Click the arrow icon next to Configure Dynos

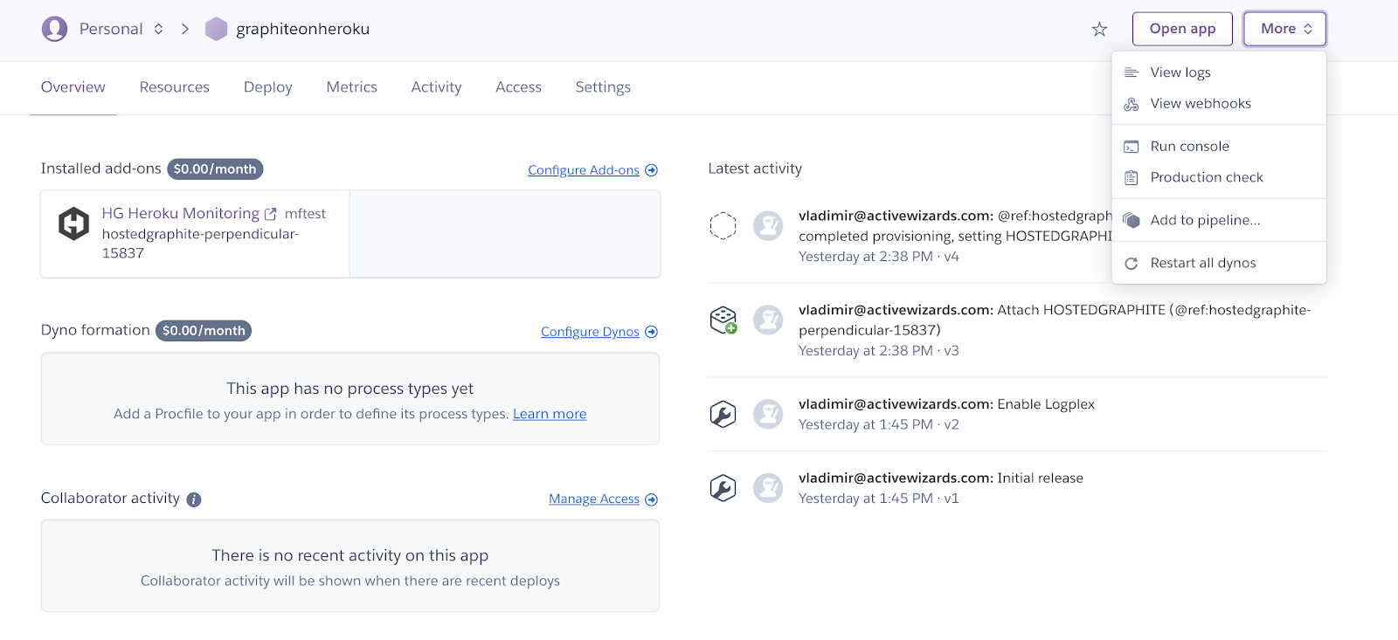coord(651,332)
